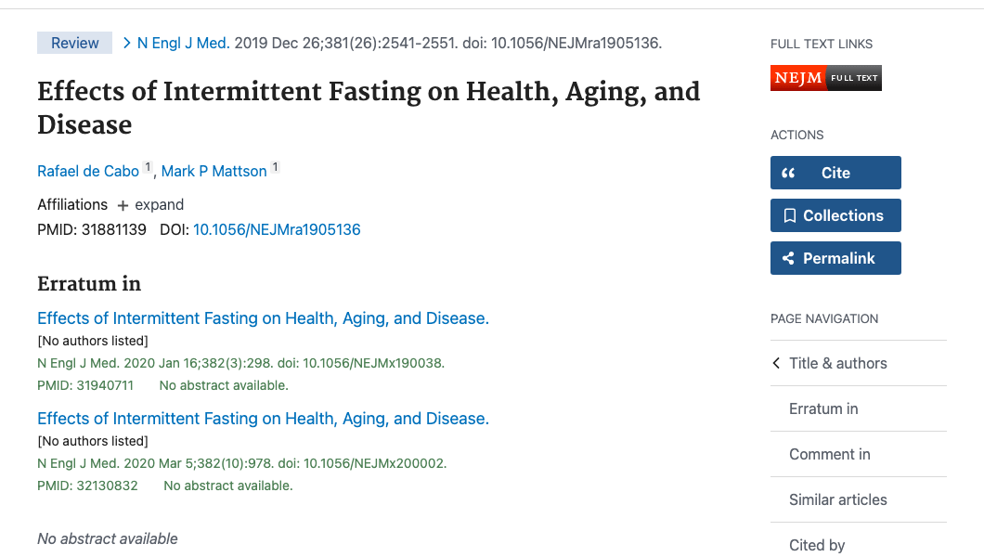Click the bookmark icon inside Collections button
984x557 pixels.
(x=791, y=215)
